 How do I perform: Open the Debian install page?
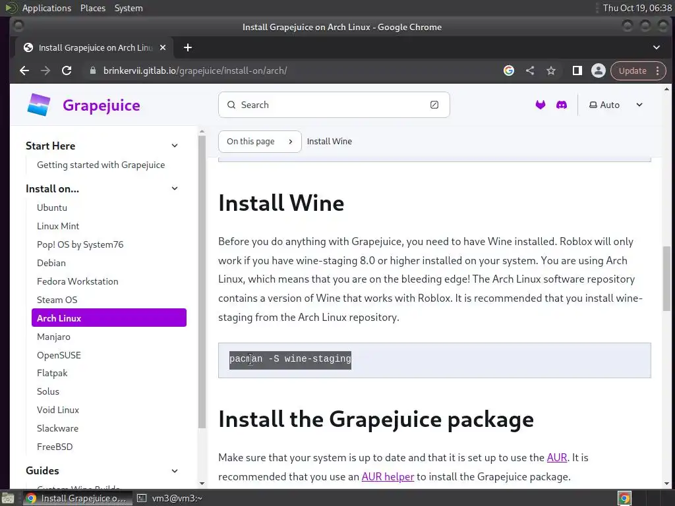[51, 263]
